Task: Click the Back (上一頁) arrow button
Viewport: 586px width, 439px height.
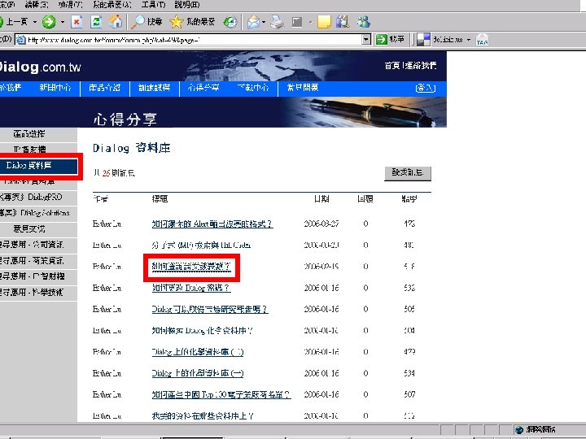Action: pyautogui.click(x=14, y=22)
